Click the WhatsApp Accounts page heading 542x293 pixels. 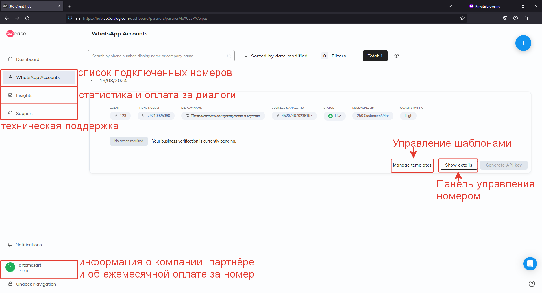[119, 34]
